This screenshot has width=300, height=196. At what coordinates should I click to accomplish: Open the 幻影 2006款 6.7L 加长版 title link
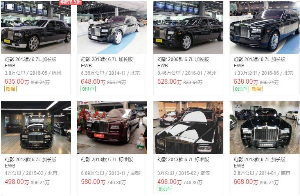pos(183,62)
